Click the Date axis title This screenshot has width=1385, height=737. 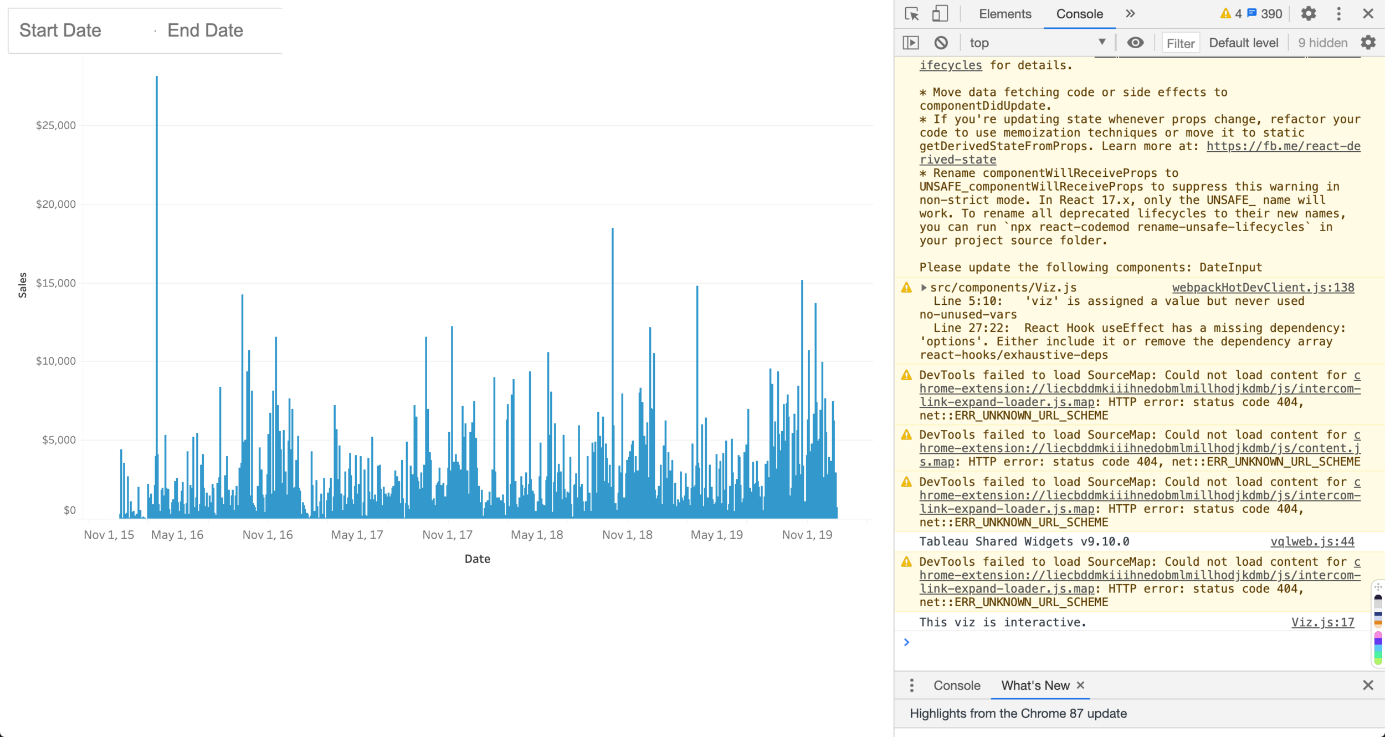tap(478, 559)
